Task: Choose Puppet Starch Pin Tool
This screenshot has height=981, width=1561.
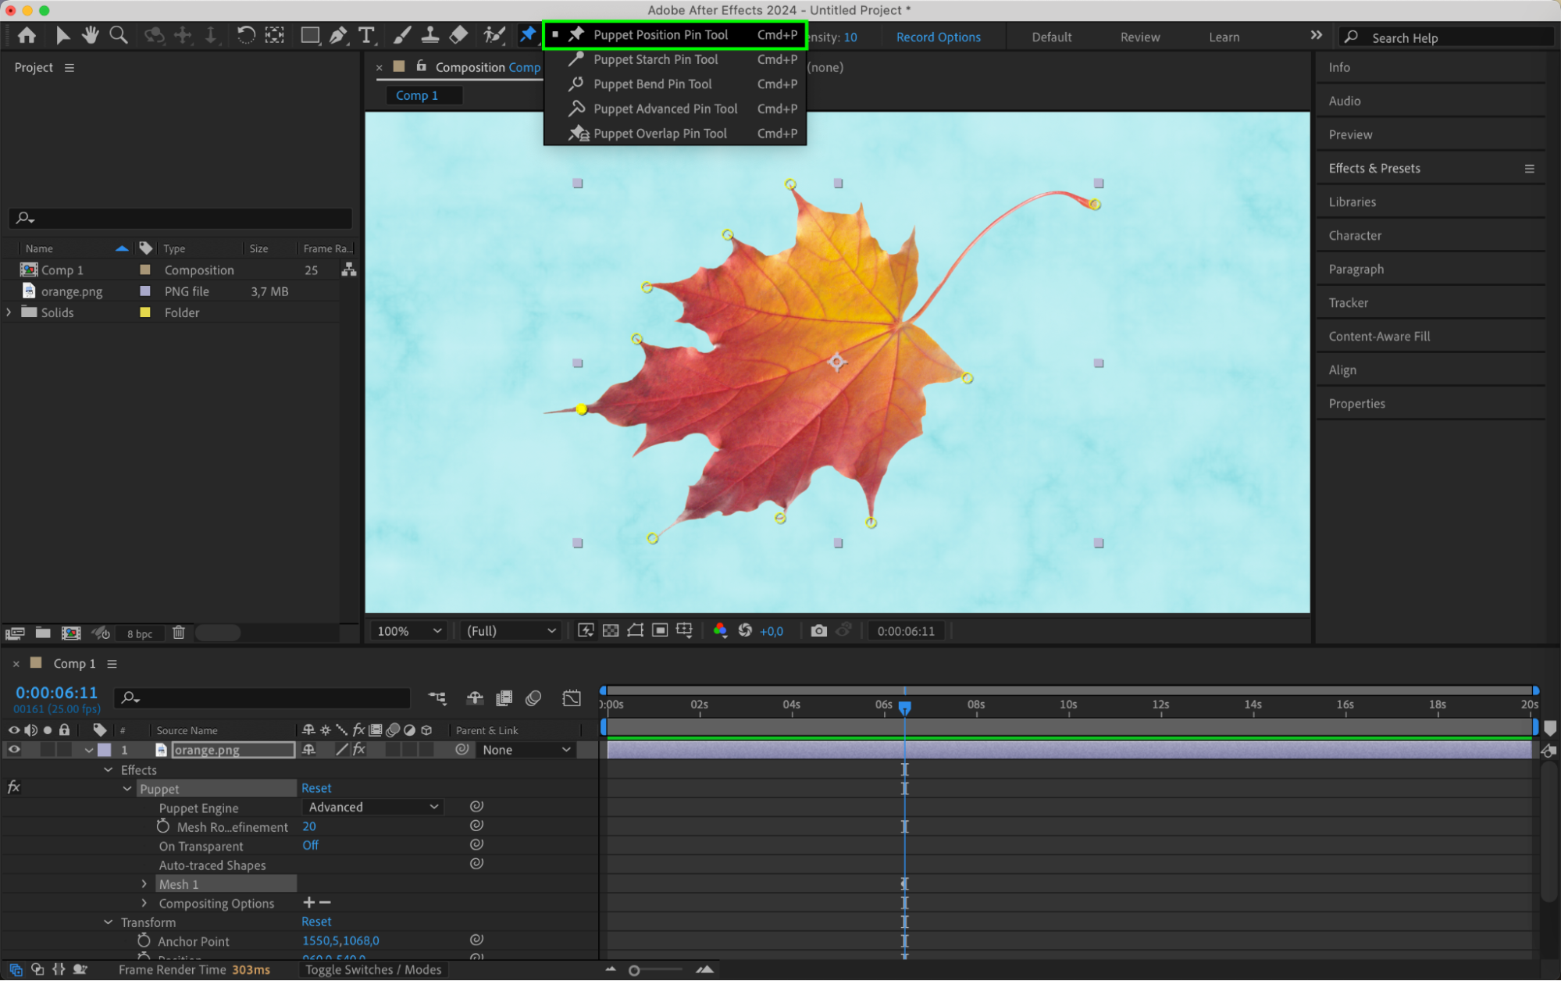Action: tap(655, 59)
